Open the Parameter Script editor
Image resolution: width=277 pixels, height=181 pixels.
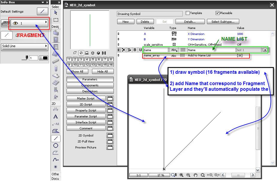(86, 116)
